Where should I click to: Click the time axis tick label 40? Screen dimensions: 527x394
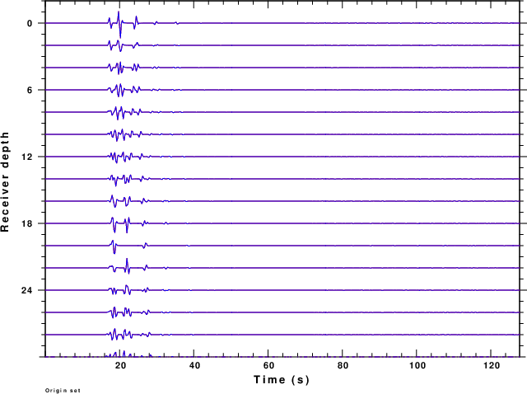click(194, 366)
